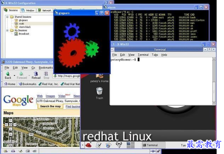Open Address Book from Mozilla component bar
The width and height of the screenshot is (224, 154).
coord(28,151)
